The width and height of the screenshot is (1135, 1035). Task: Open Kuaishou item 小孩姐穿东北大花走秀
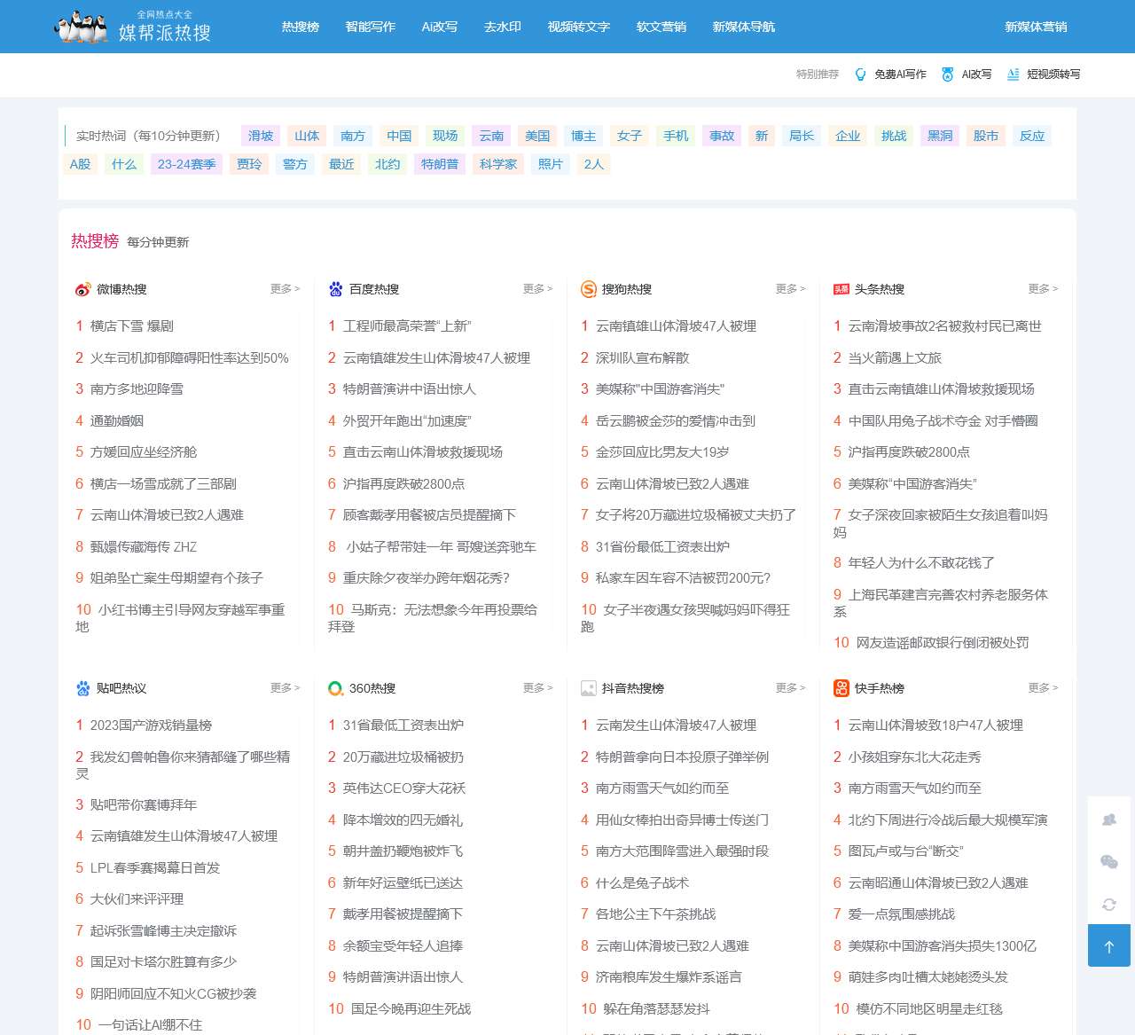point(915,757)
